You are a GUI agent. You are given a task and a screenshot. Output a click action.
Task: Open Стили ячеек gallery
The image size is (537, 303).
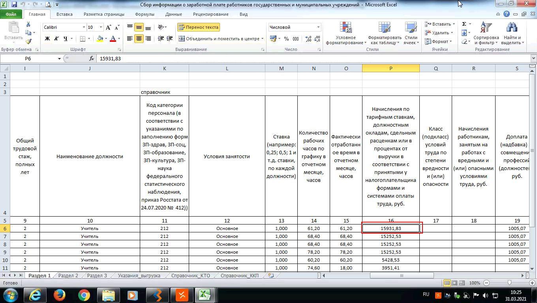click(x=411, y=33)
